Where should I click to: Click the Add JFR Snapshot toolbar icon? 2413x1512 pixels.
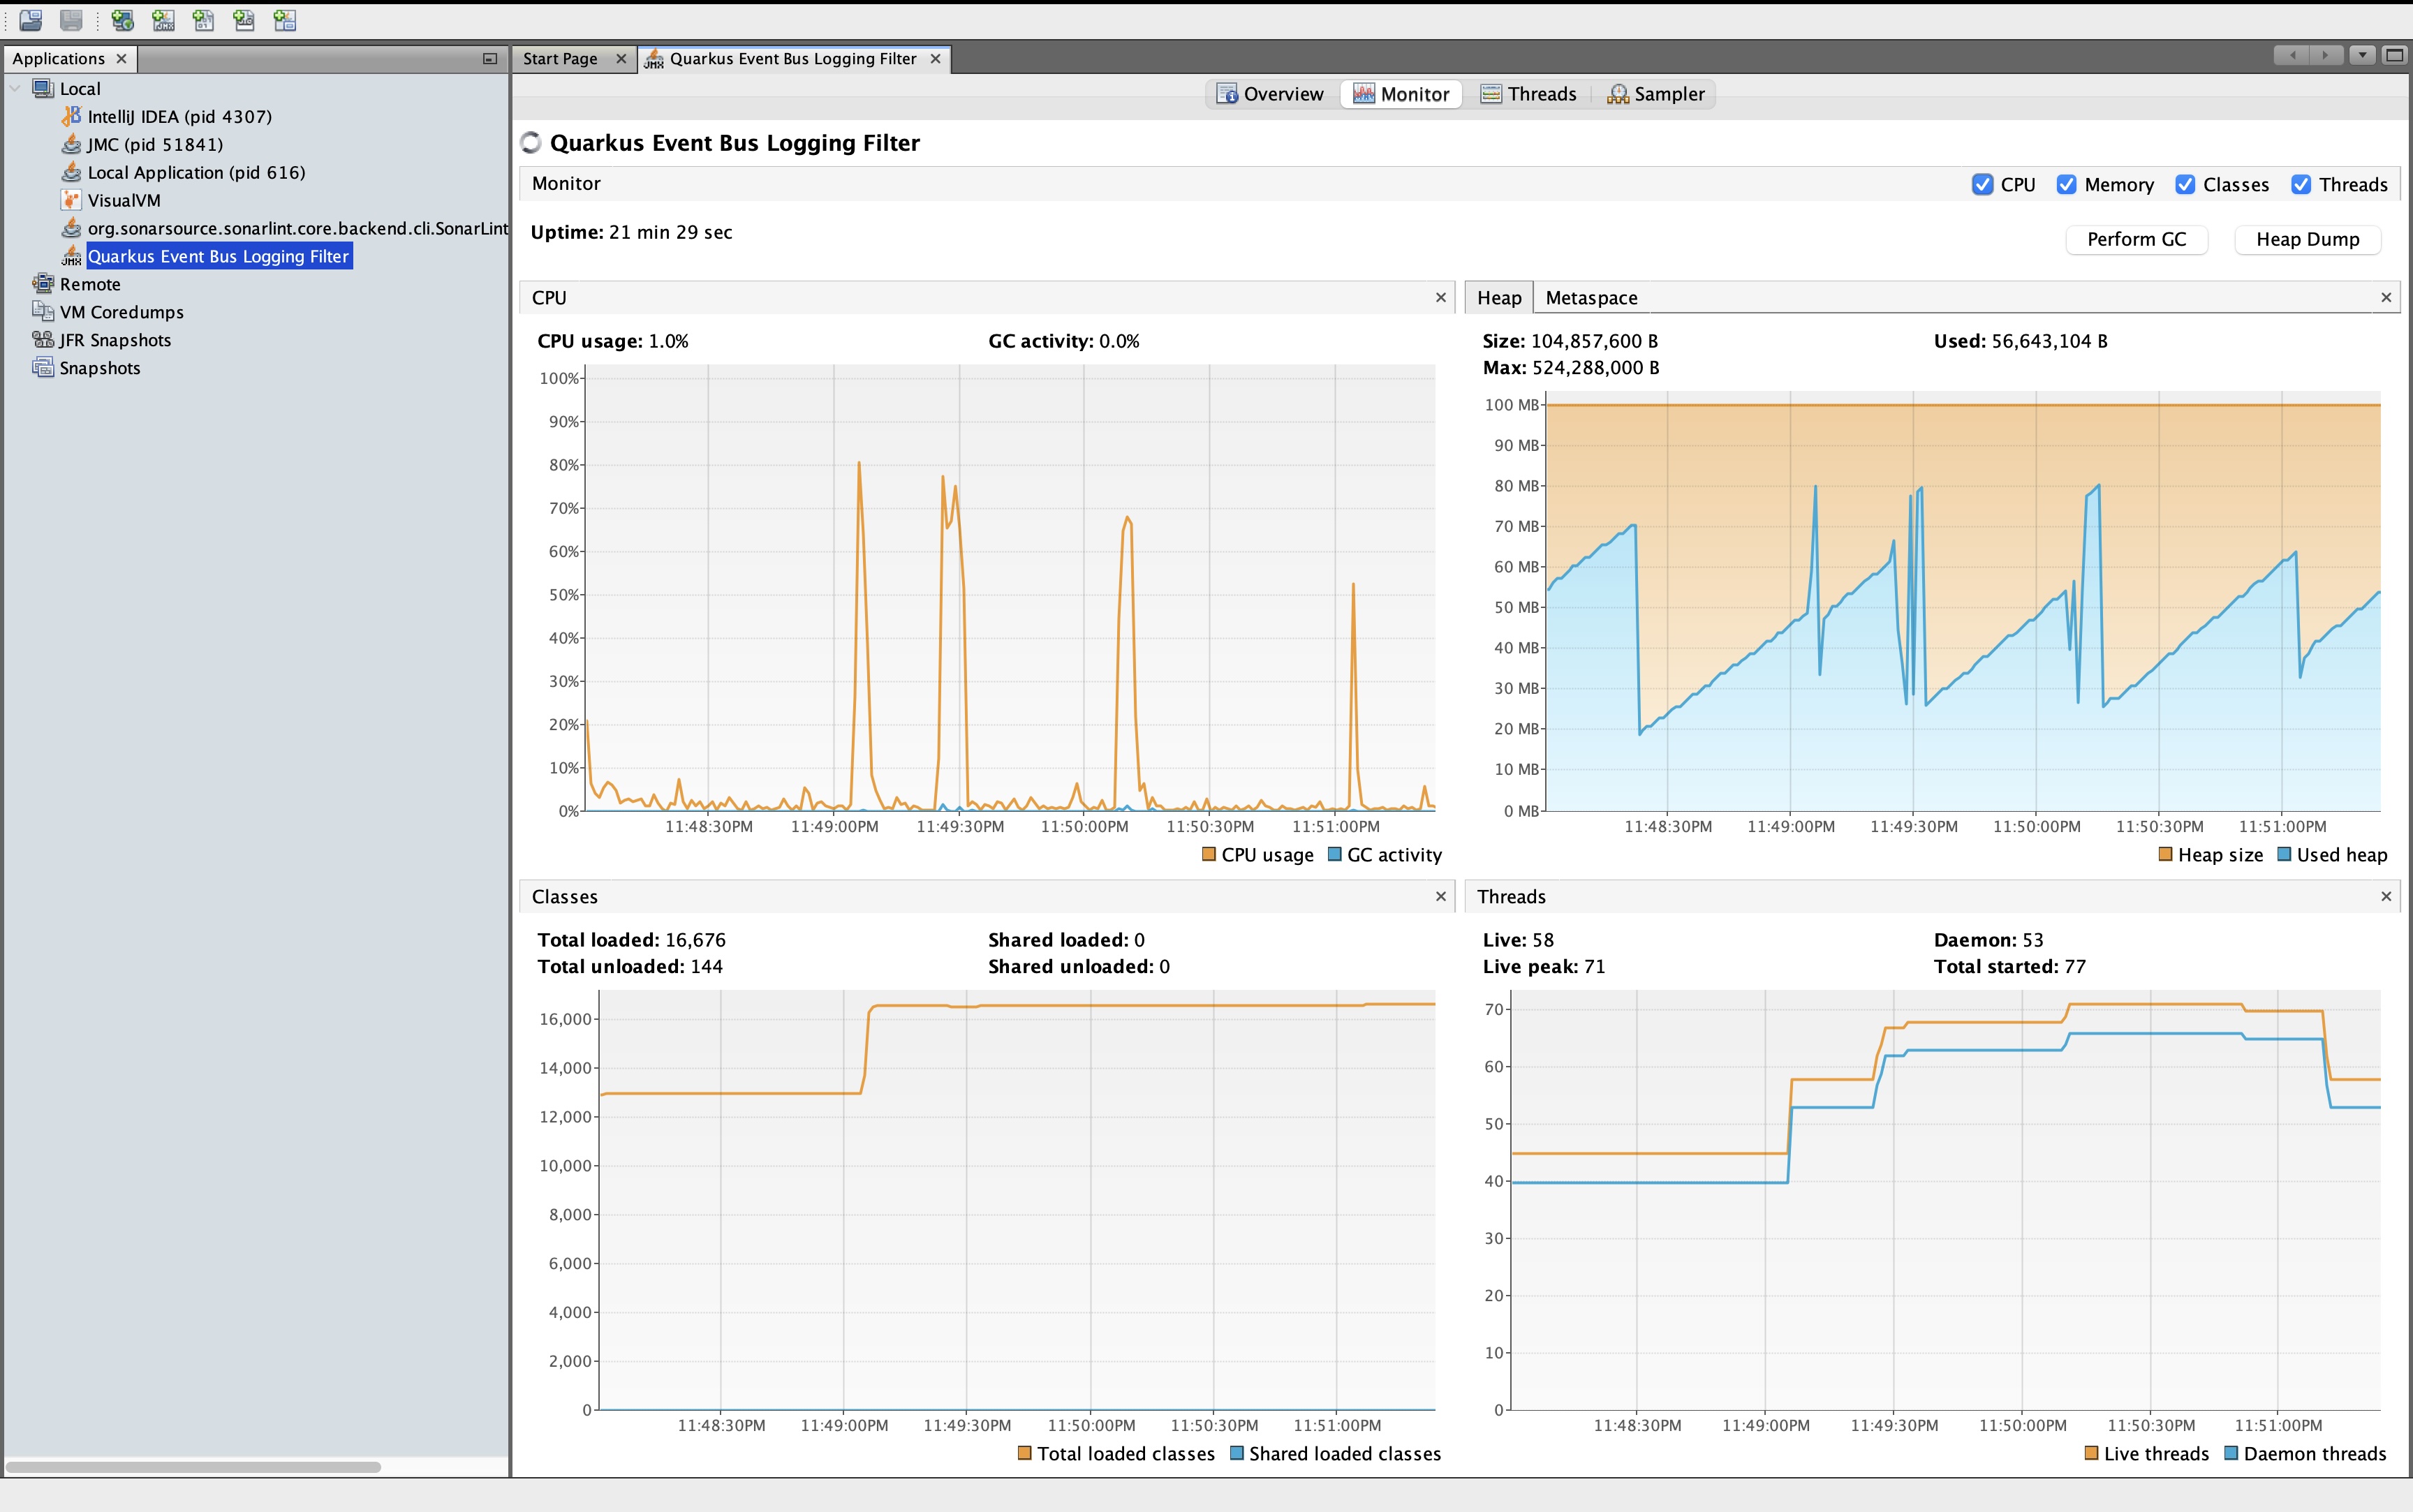(244, 20)
